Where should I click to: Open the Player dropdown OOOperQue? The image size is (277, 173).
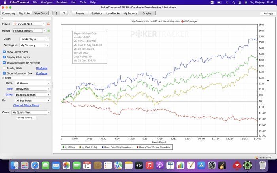(x=29, y=24)
